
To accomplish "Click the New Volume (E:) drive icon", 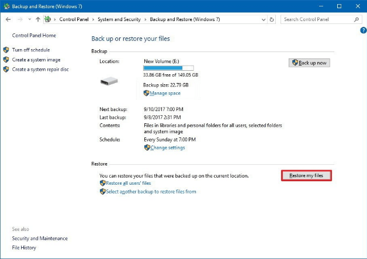I will pyautogui.click(x=110, y=81).
